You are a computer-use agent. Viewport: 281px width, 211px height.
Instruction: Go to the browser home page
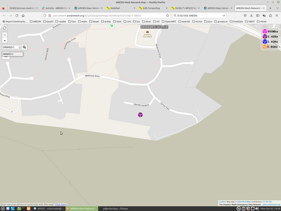pos(23,15)
